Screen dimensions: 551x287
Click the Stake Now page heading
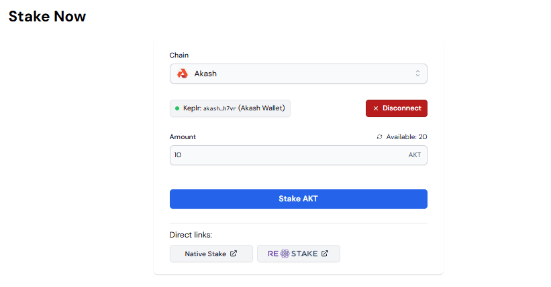47,16
